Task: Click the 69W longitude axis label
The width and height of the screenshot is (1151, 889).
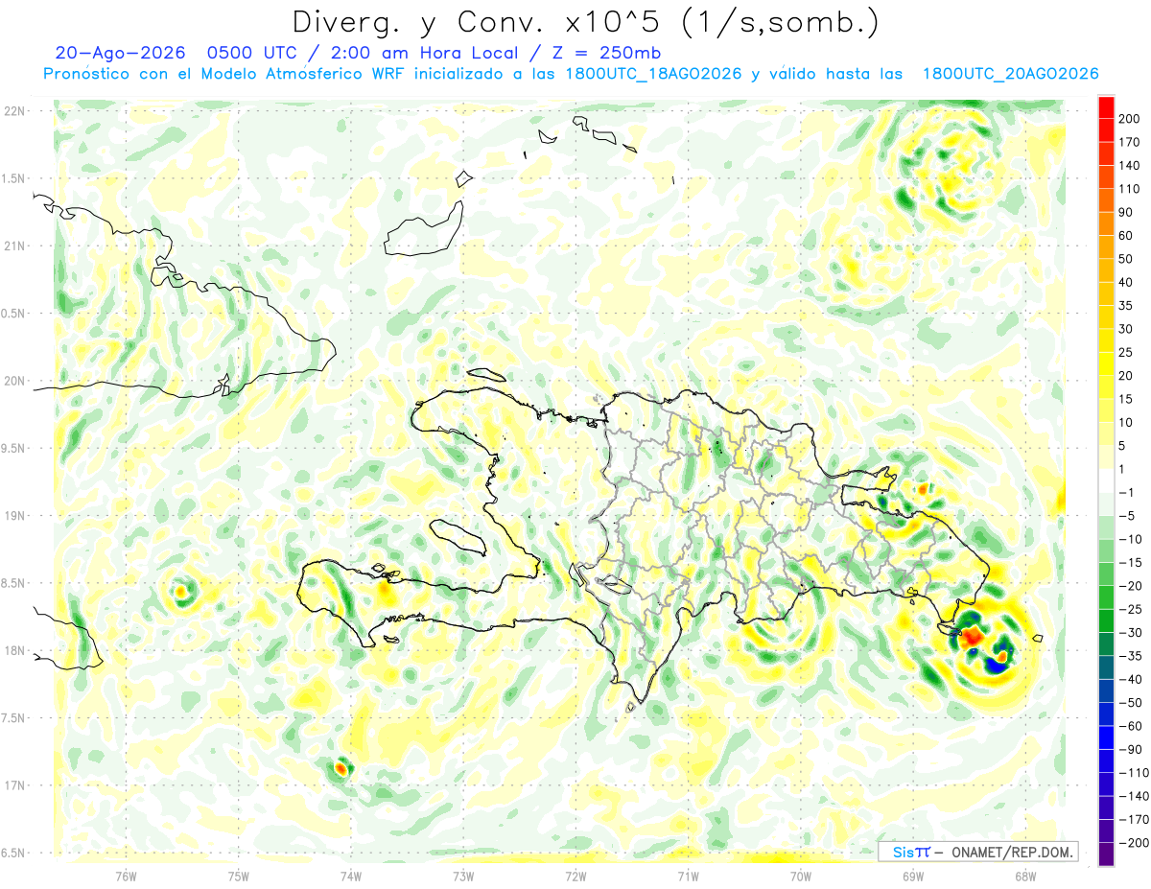Action: point(913,876)
